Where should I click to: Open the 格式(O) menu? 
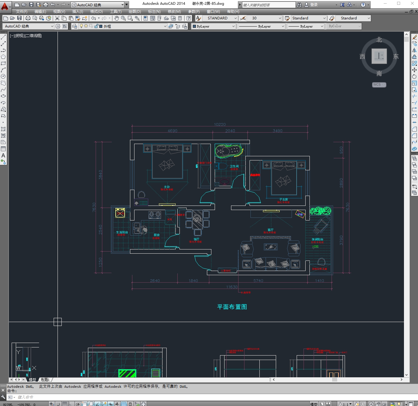coord(96,12)
